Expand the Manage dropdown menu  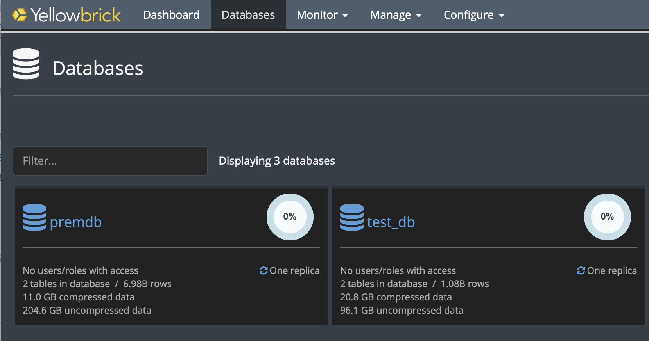click(396, 15)
